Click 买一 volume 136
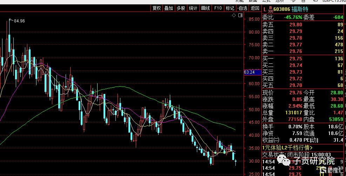346x176 pixels. pyautogui.click(x=339, y=59)
